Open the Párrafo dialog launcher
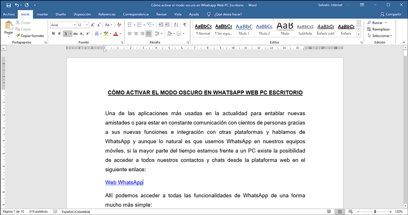The image size is (408, 215). (x=188, y=42)
